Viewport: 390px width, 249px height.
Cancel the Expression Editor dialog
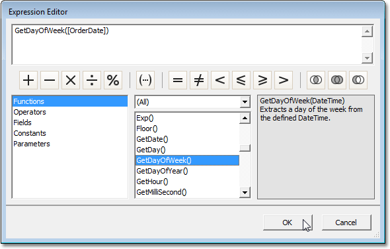[346, 223]
